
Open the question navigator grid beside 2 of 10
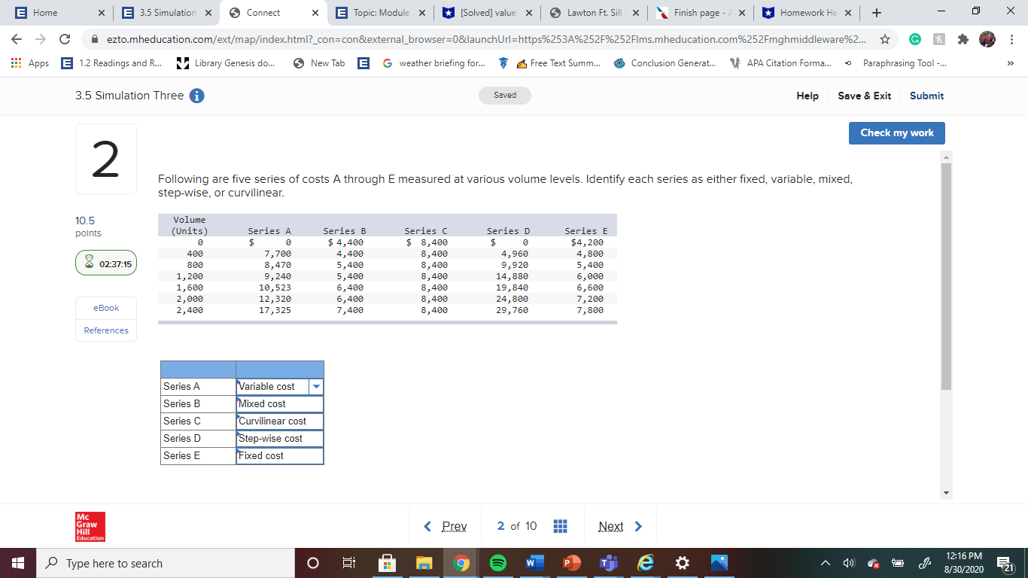[x=560, y=525]
